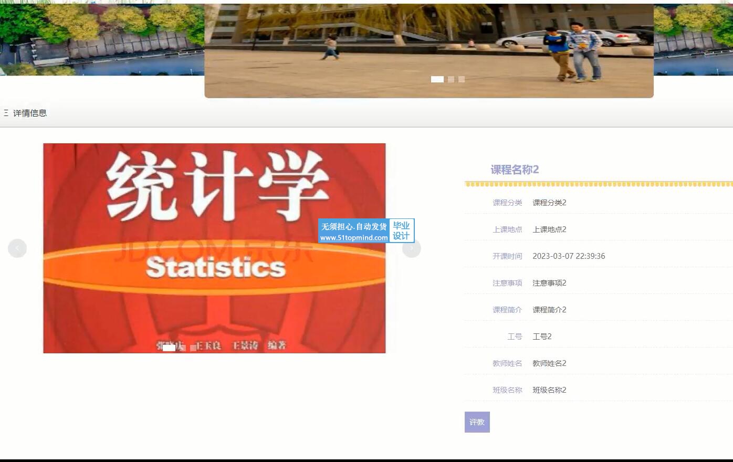Viewport: 733px width, 462px height.
Task: Click the value 班级名称2
Action: 549,390
